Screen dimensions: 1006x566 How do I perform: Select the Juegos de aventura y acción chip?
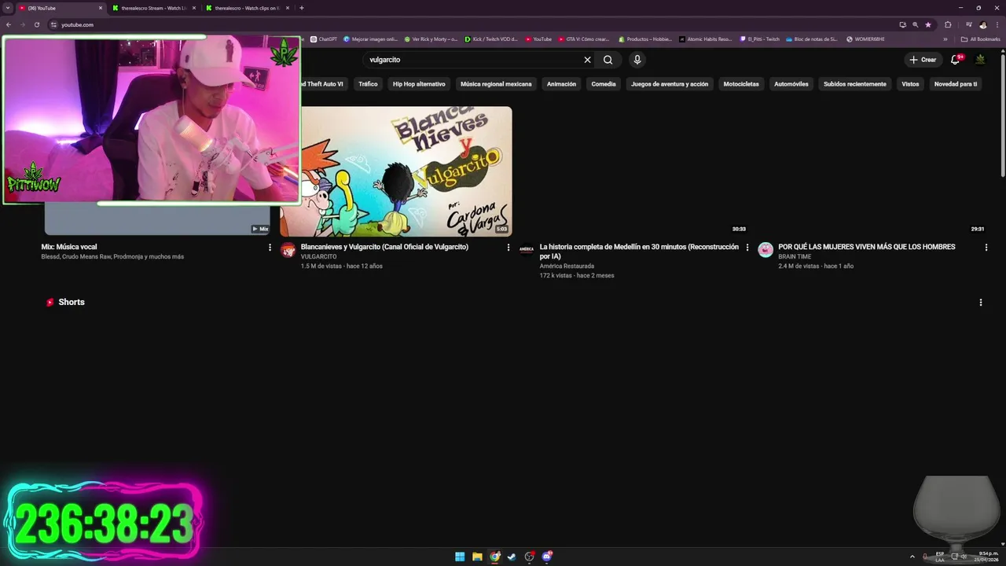coord(670,84)
